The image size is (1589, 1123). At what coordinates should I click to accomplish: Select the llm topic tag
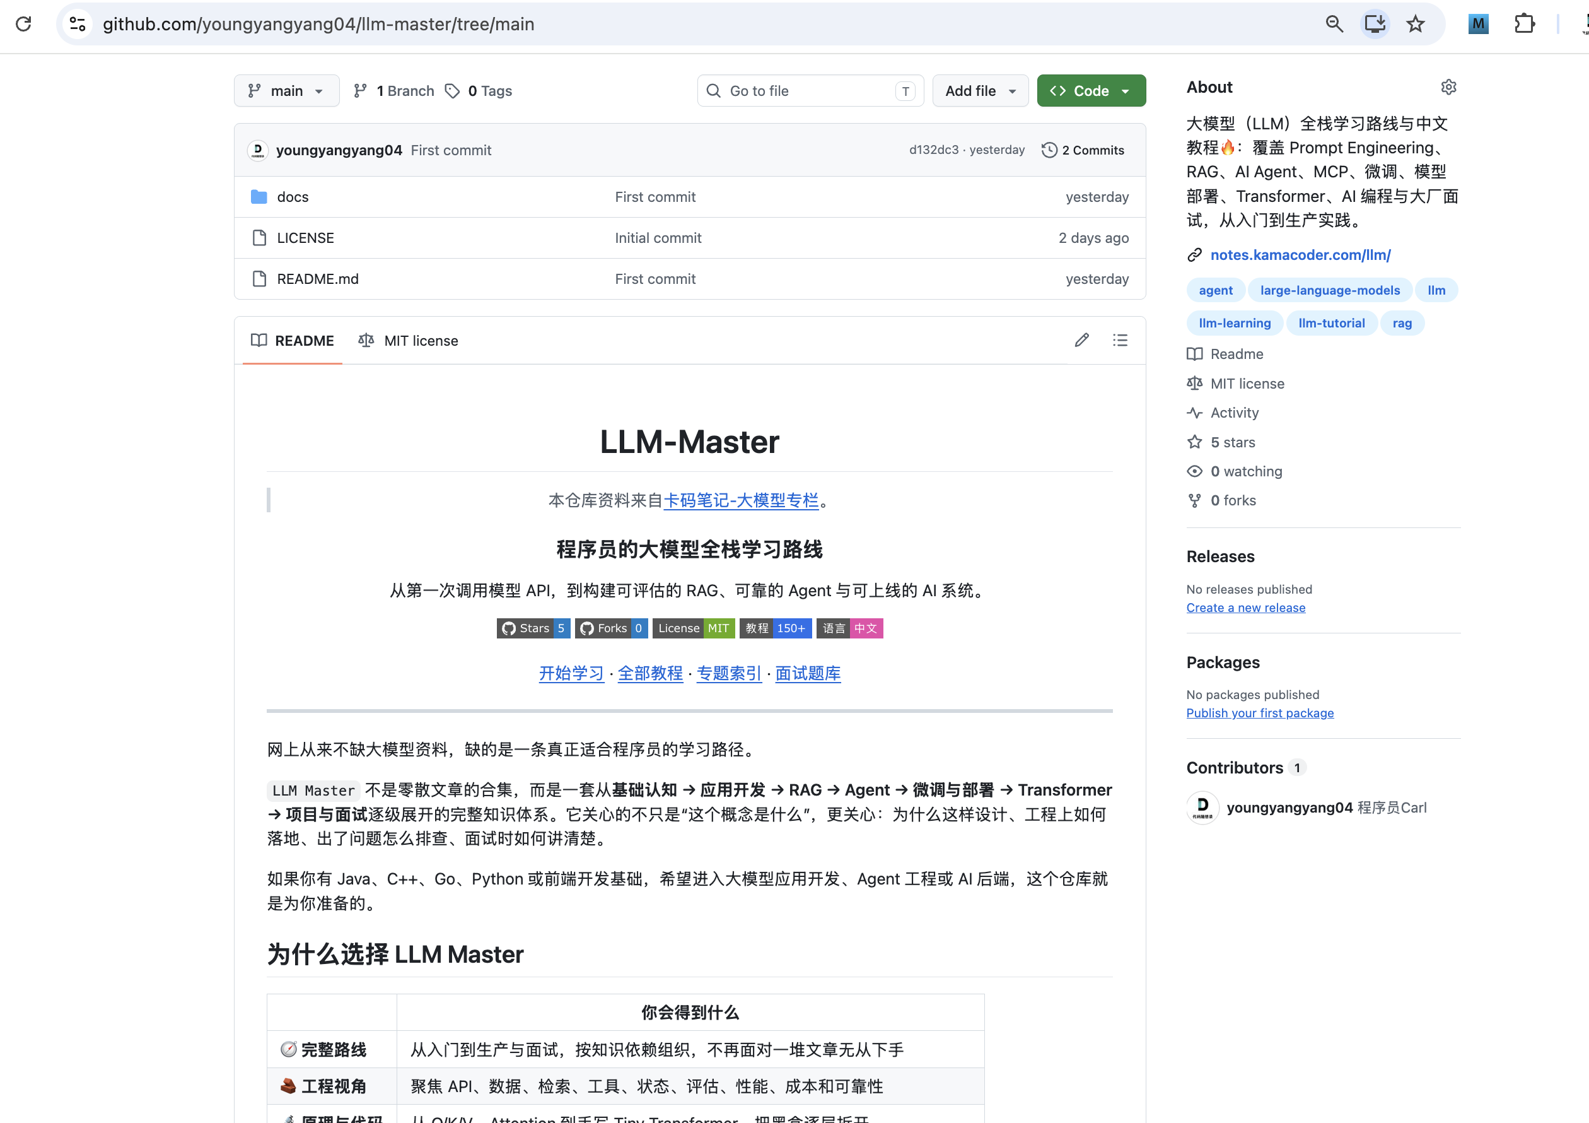coord(1436,290)
